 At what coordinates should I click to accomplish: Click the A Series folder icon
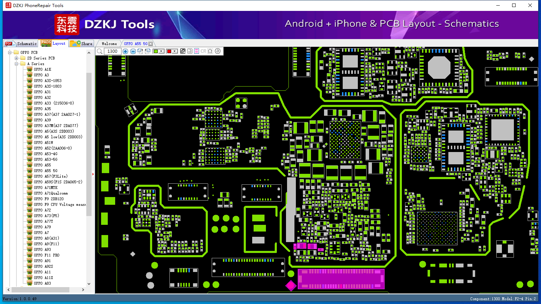(x=23, y=64)
